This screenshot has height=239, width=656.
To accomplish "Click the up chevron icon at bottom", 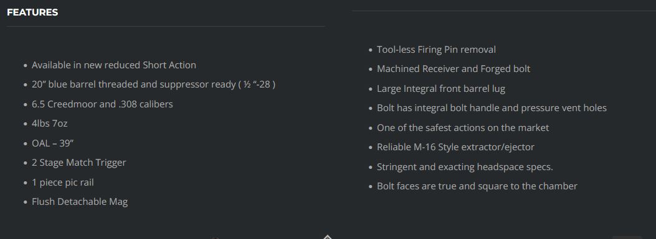I will click(x=328, y=237).
